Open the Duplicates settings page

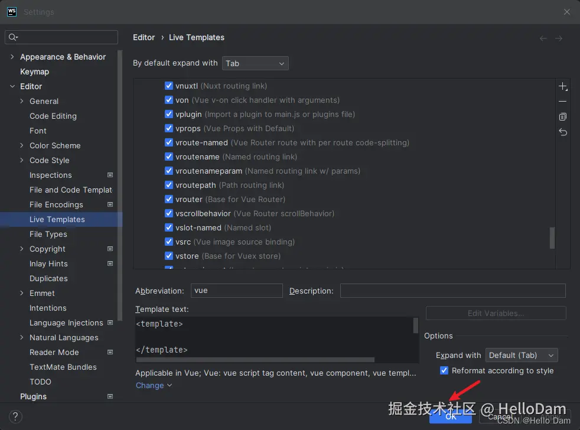pyautogui.click(x=48, y=278)
